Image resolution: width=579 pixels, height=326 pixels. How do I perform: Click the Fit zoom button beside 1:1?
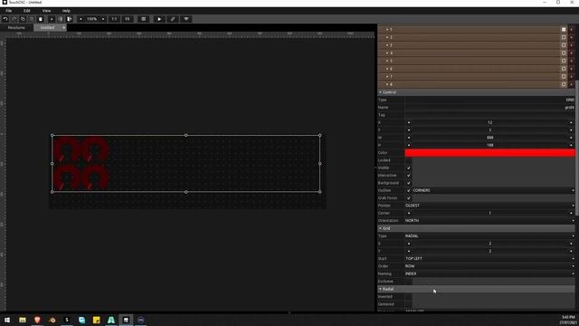pyautogui.click(x=127, y=19)
